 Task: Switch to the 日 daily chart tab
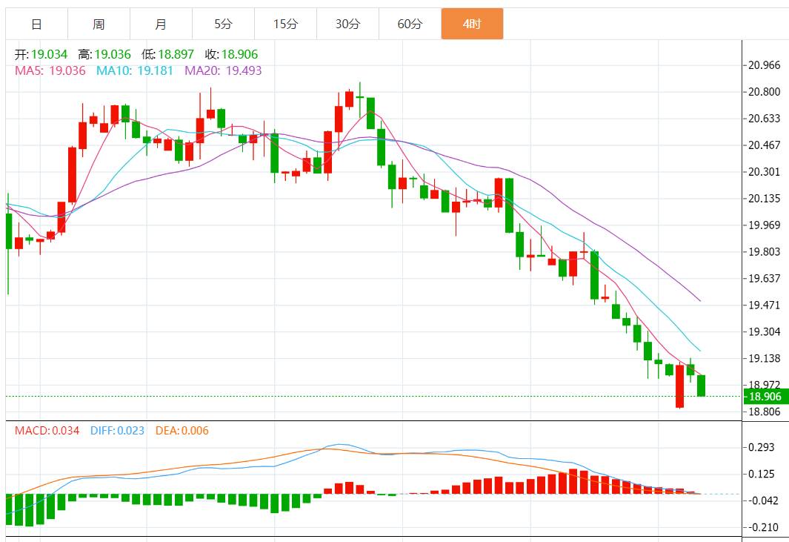point(37,24)
